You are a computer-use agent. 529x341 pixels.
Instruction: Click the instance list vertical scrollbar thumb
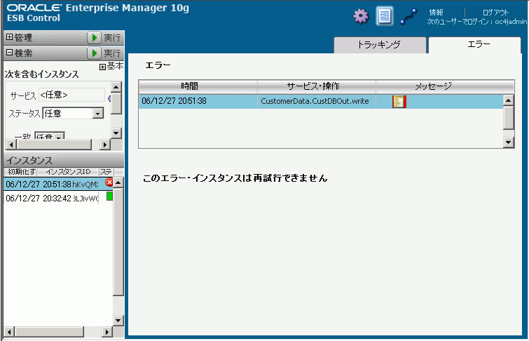point(118,241)
